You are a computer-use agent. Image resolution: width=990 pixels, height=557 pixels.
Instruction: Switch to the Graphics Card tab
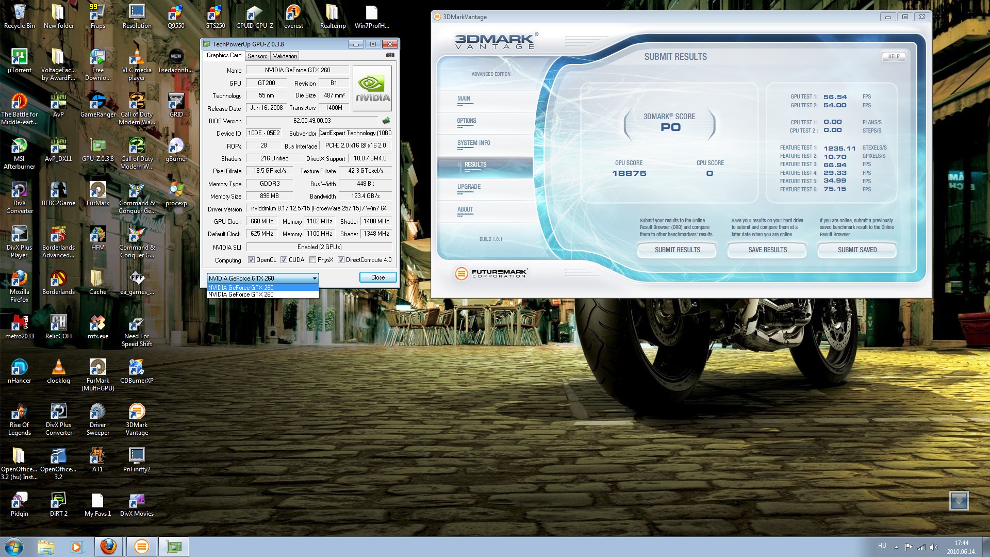point(224,55)
